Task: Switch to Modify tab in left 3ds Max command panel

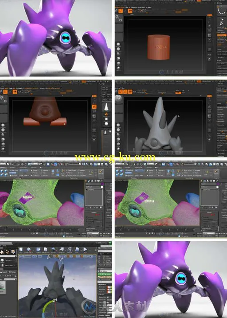Action: pyautogui.click(x=89, y=181)
